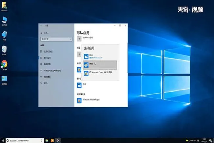Open the Action Center notification icon
The width and height of the screenshot is (214, 143).
pos(211,141)
